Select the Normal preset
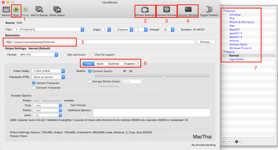 tap(234, 56)
